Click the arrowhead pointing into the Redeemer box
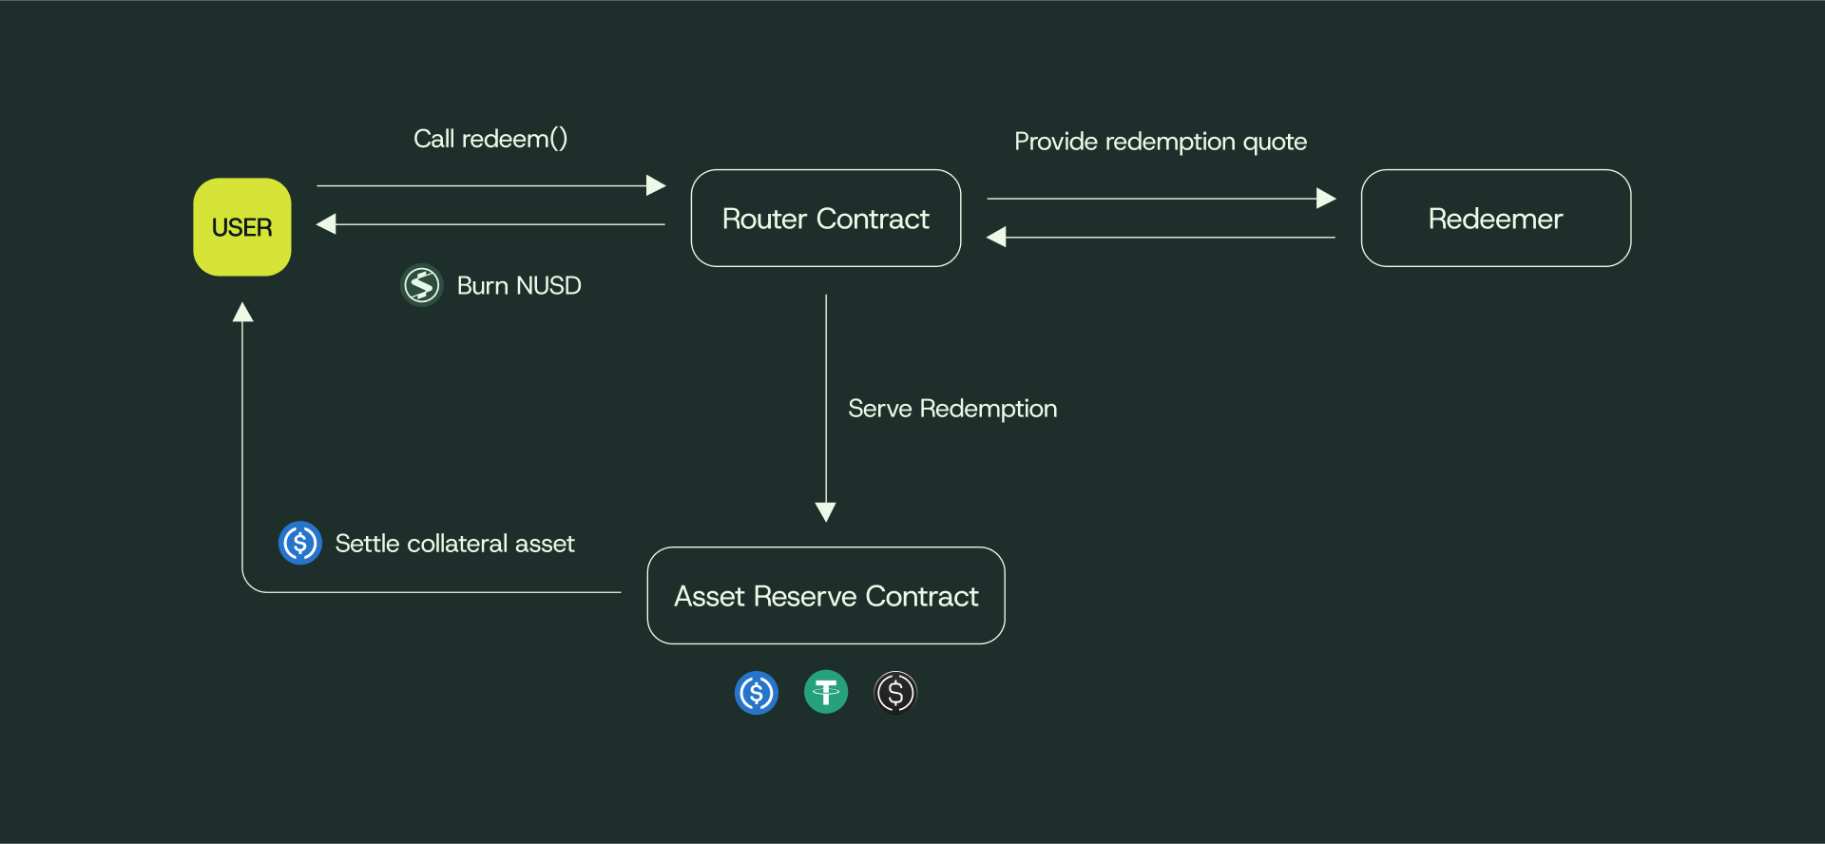Viewport: 1825px width, 844px height. tap(1326, 198)
